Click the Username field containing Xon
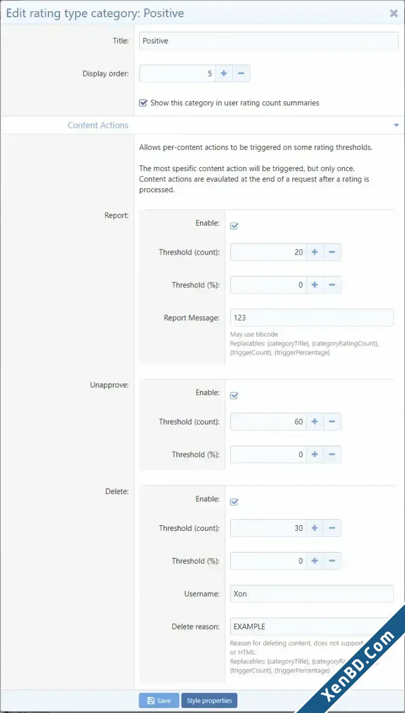The image size is (405, 713). (x=312, y=594)
